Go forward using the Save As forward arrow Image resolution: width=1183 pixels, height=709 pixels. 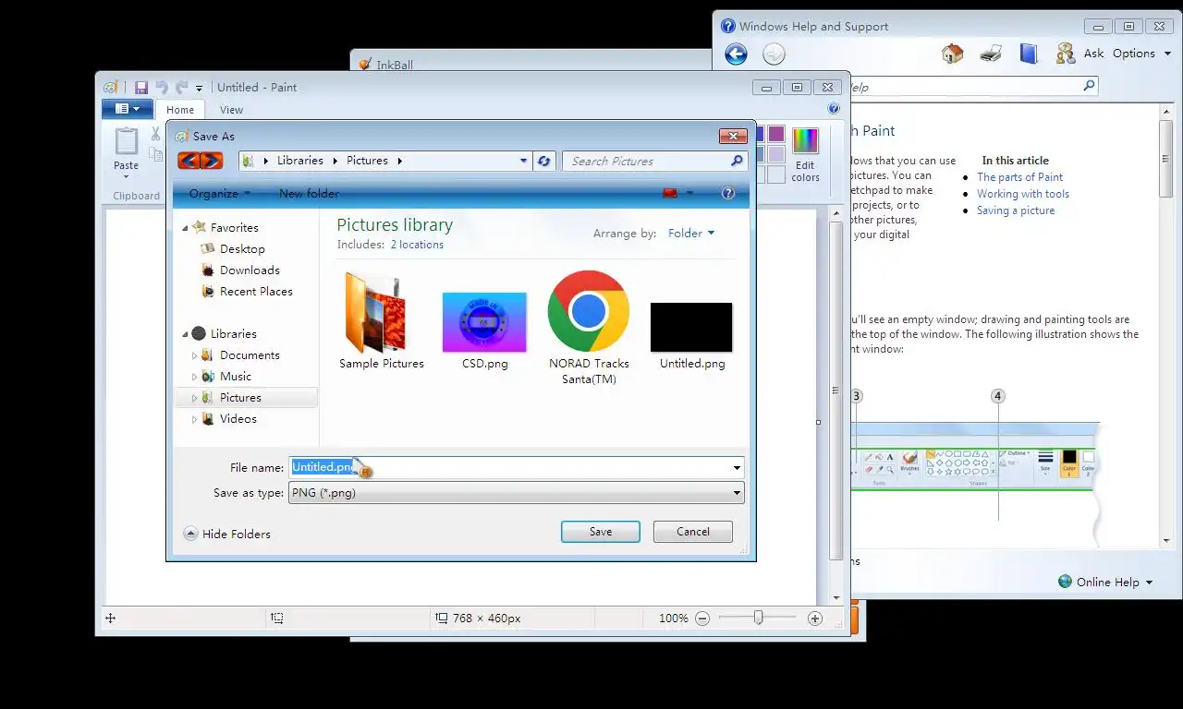point(212,161)
